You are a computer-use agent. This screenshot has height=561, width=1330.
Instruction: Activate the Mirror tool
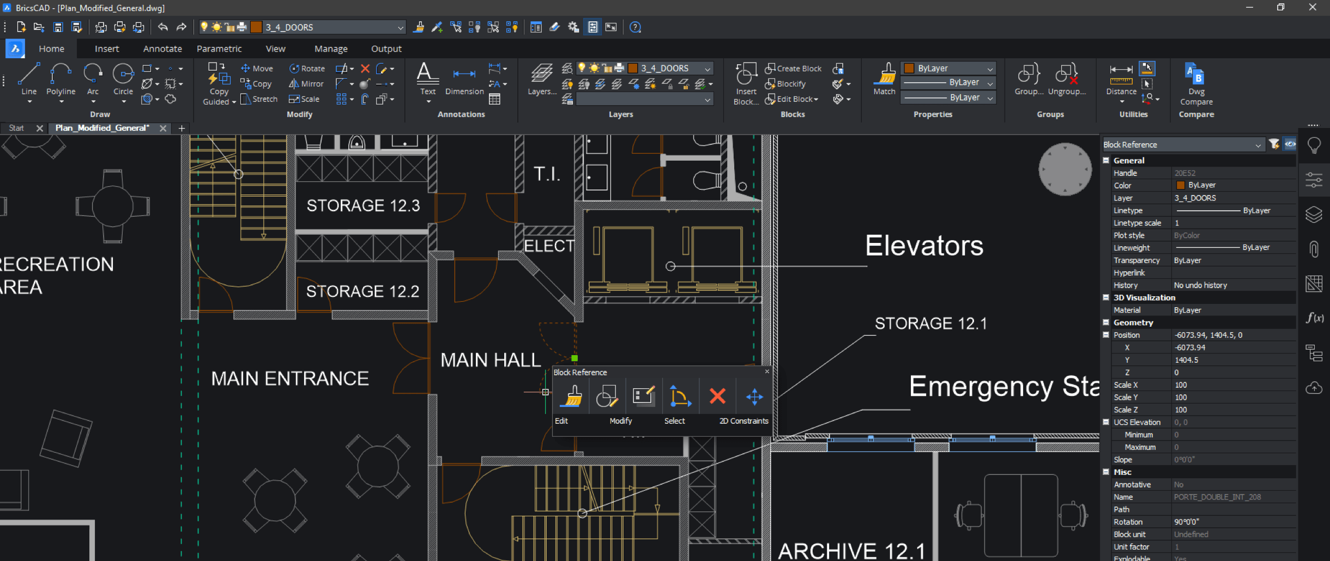306,84
